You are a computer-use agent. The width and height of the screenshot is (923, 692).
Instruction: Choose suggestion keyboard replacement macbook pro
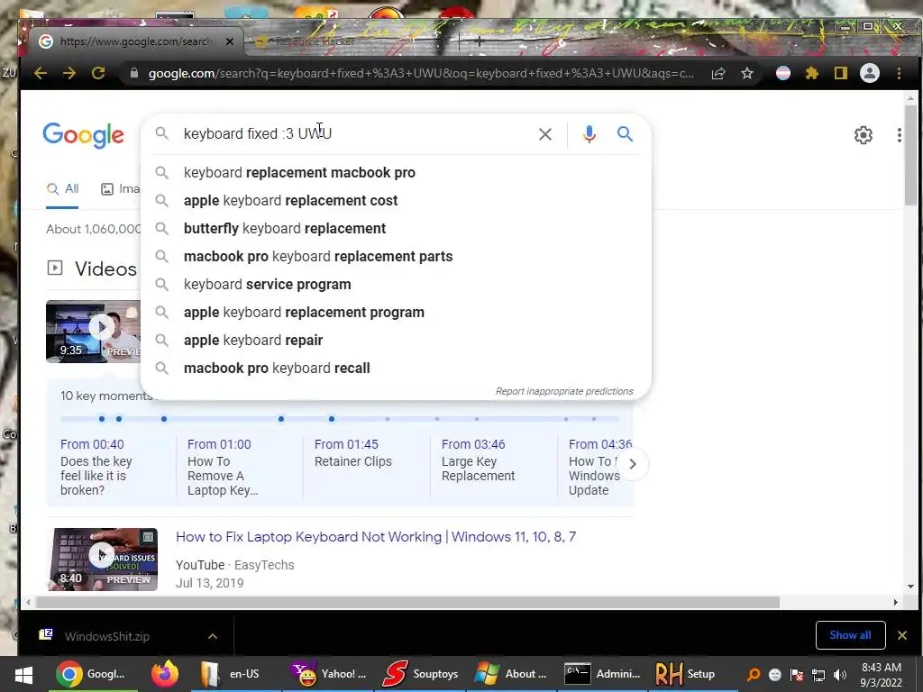point(396,172)
